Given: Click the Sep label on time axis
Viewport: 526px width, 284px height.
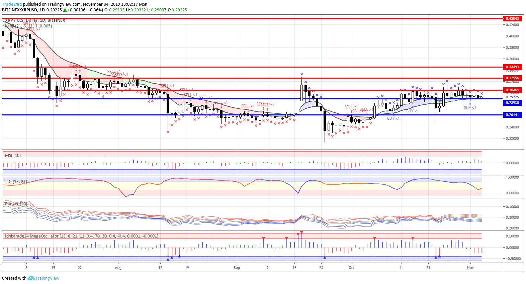Looking at the screenshot, I should (237, 267).
